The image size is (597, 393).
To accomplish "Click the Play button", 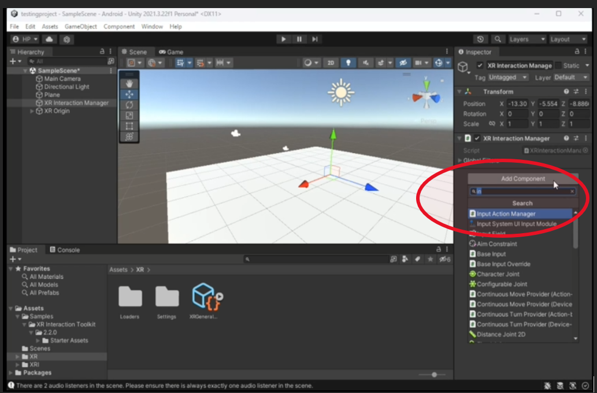I will 283,39.
